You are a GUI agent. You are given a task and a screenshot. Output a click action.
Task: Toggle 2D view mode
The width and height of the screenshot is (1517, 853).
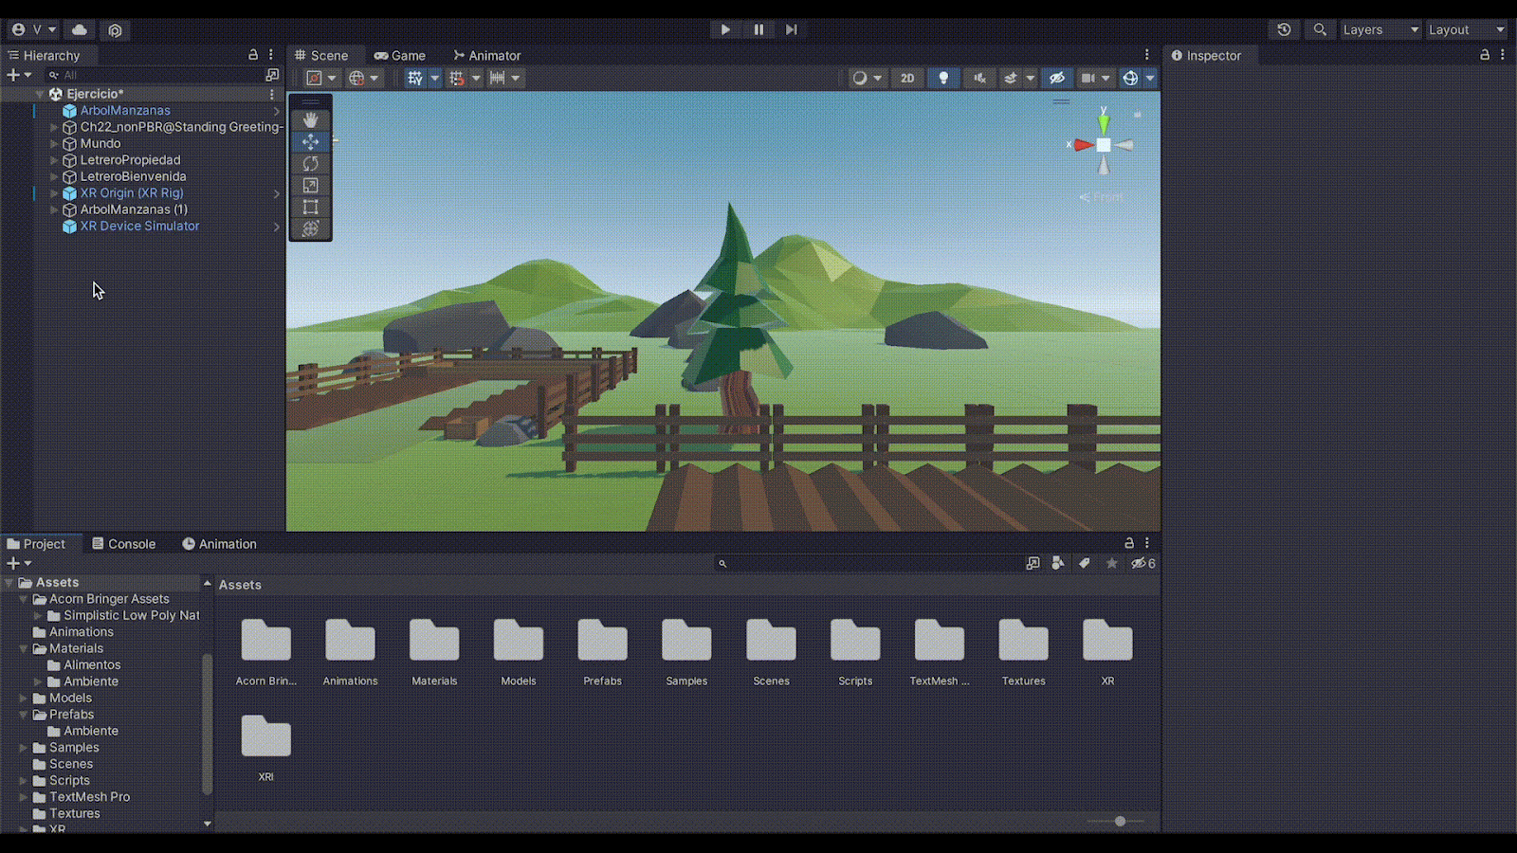tap(907, 78)
